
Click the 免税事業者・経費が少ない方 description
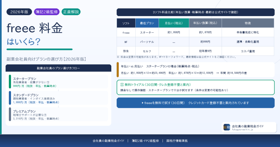point(31,83)
